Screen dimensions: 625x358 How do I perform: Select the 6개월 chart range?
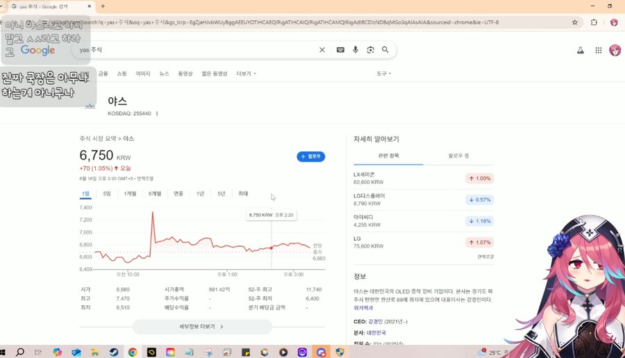[155, 194]
